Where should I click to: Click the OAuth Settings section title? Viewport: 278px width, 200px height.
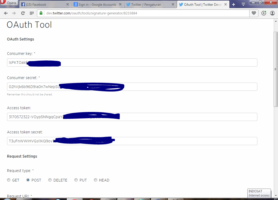pyautogui.click(x=21, y=39)
